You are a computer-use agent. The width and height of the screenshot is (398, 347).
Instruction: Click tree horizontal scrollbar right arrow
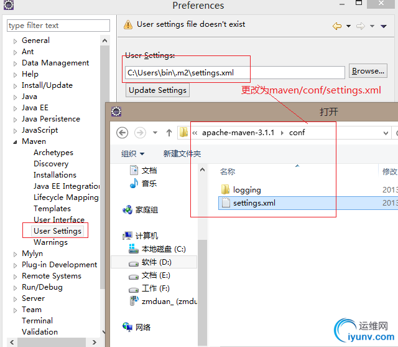(94, 342)
